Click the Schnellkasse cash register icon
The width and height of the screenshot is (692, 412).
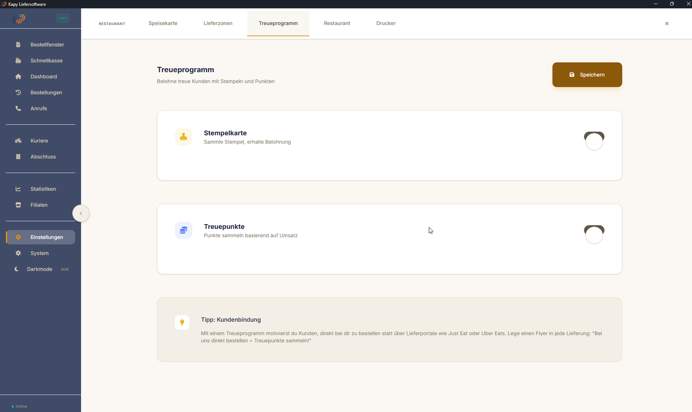point(18,60)
